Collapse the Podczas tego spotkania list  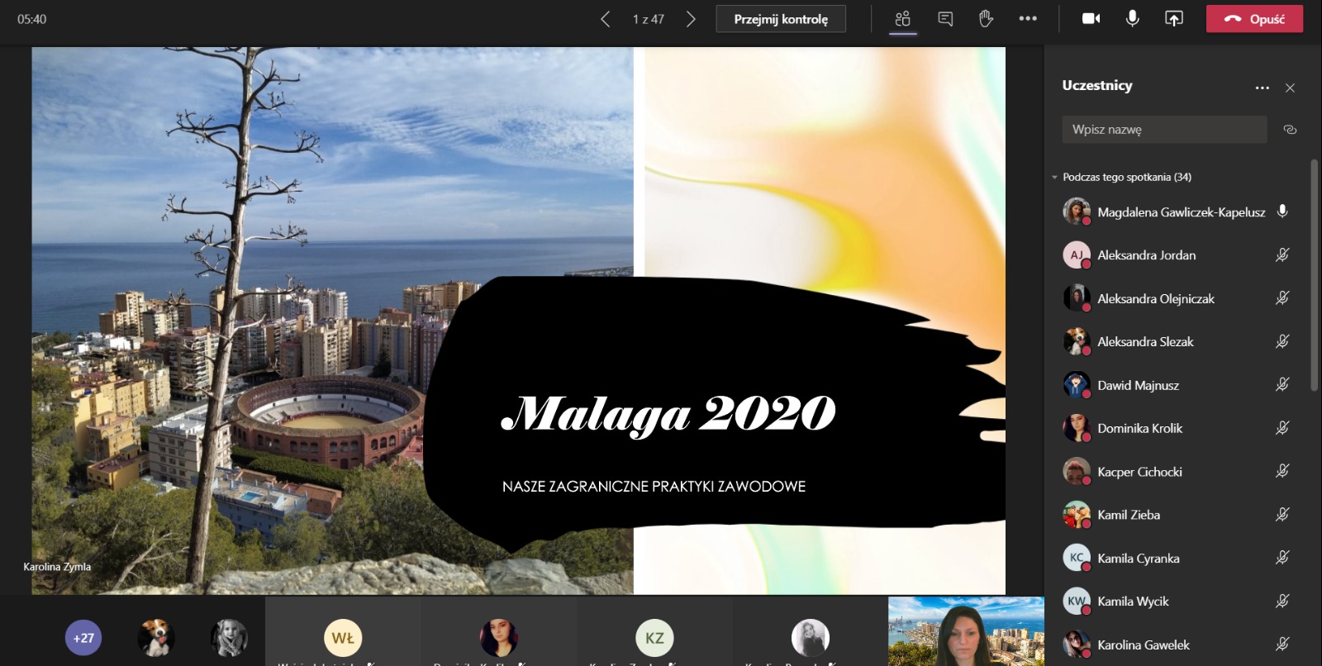pos(1054,178)
